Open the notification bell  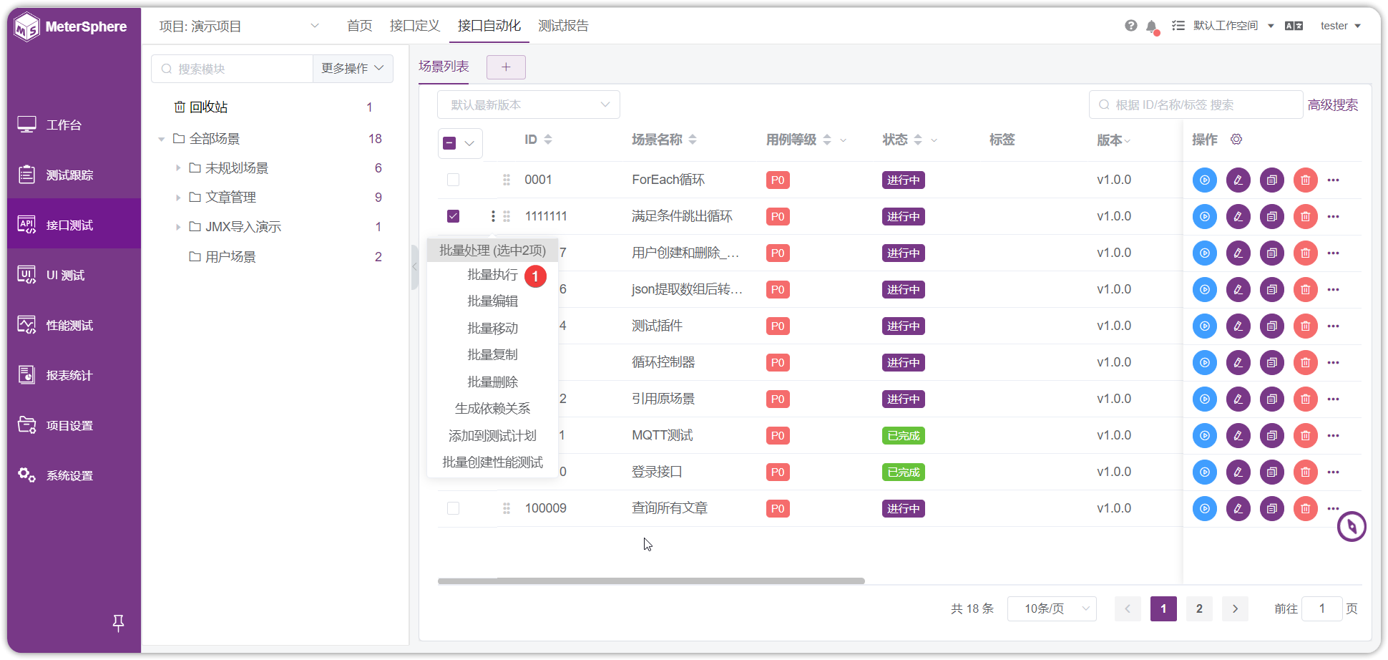[1152, 26]
